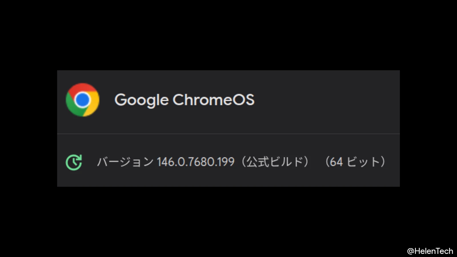Click the blue center of the Chrome logo
This screenshot has height=257, width=457.
(83, 100)
